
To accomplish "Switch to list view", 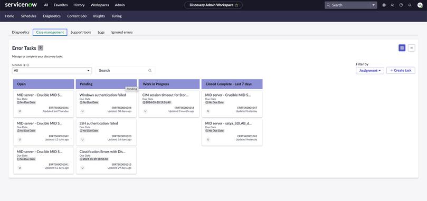I will (x=412, y=48).
